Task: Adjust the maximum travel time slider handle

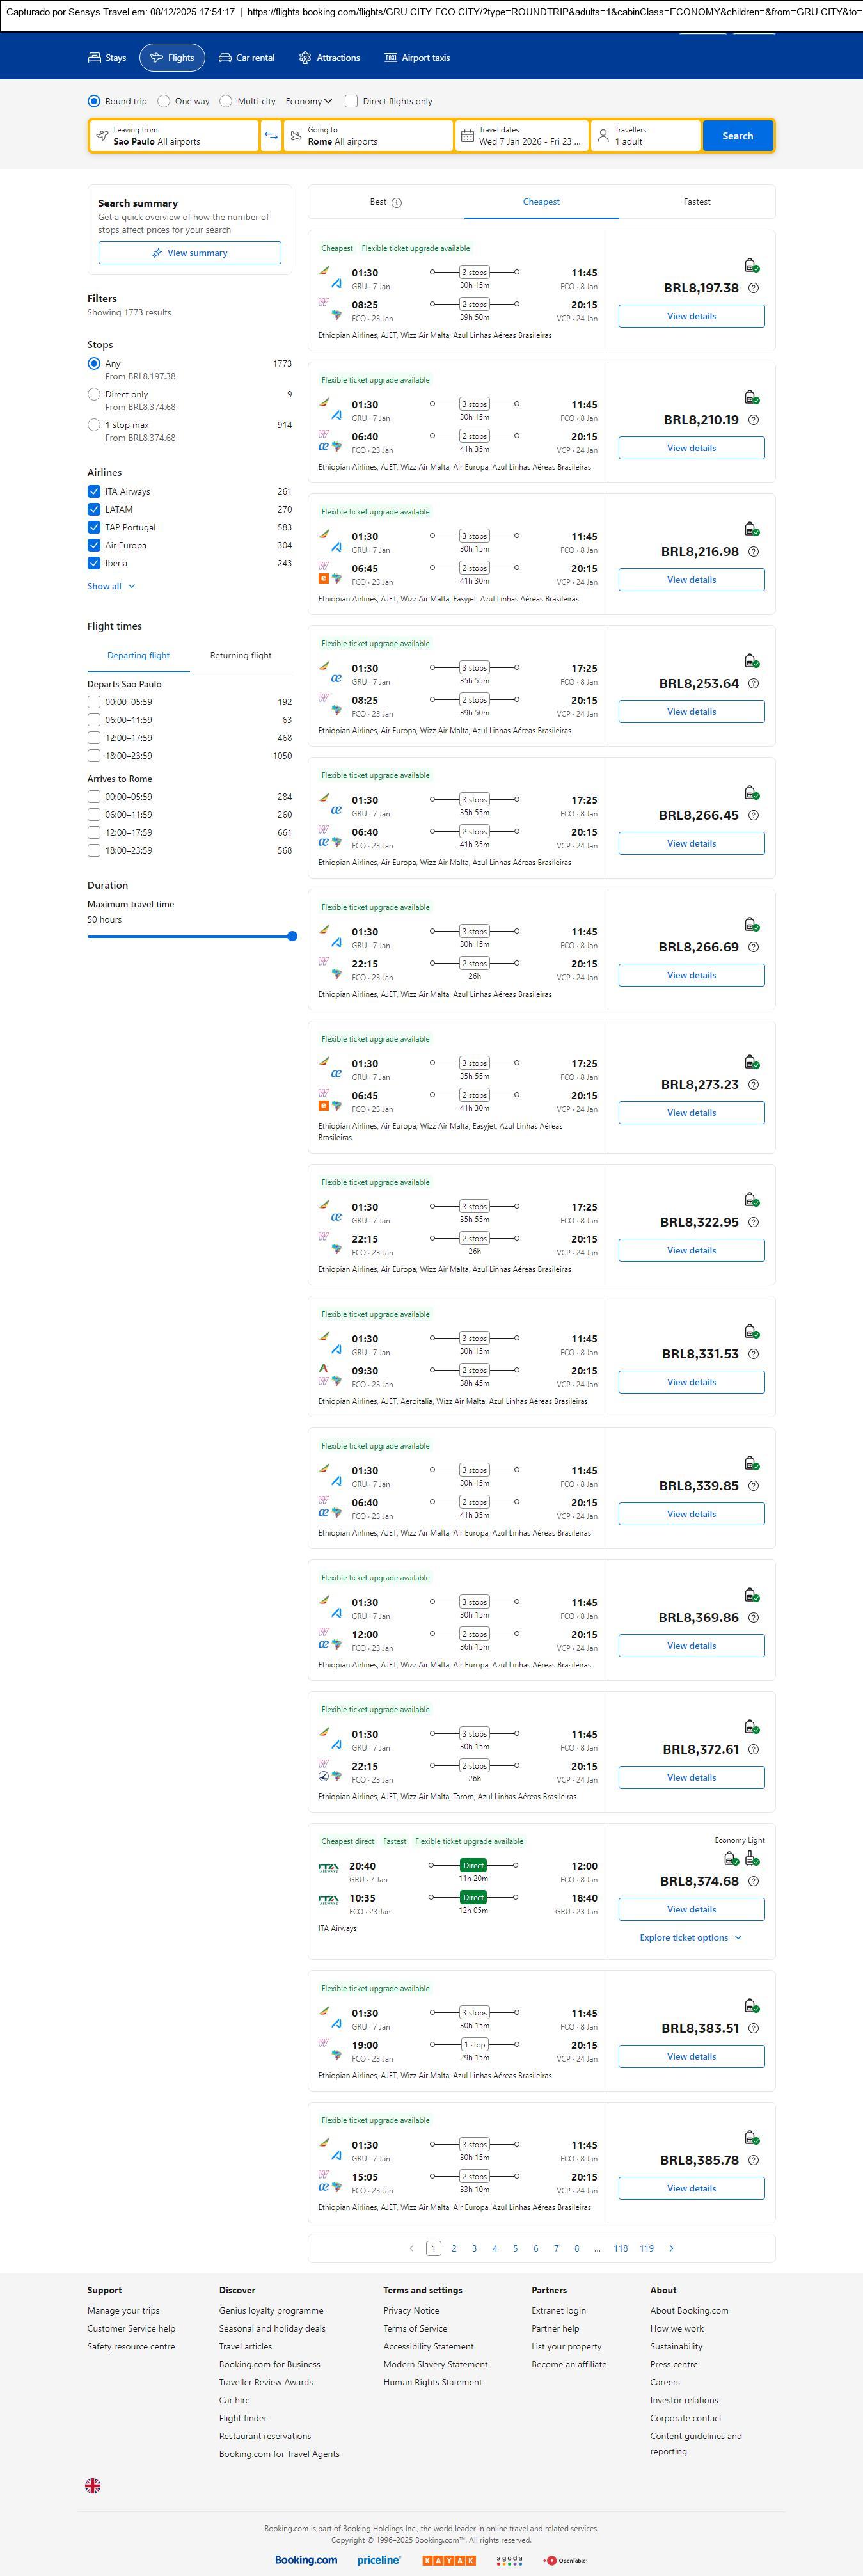Action: click(292, 936)
